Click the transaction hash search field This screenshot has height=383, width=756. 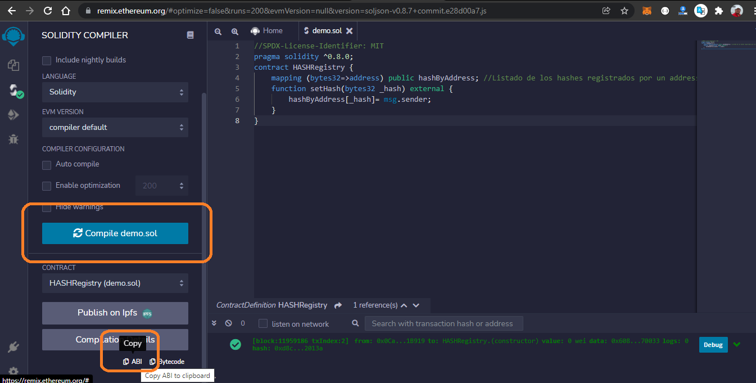pos(443,323)
